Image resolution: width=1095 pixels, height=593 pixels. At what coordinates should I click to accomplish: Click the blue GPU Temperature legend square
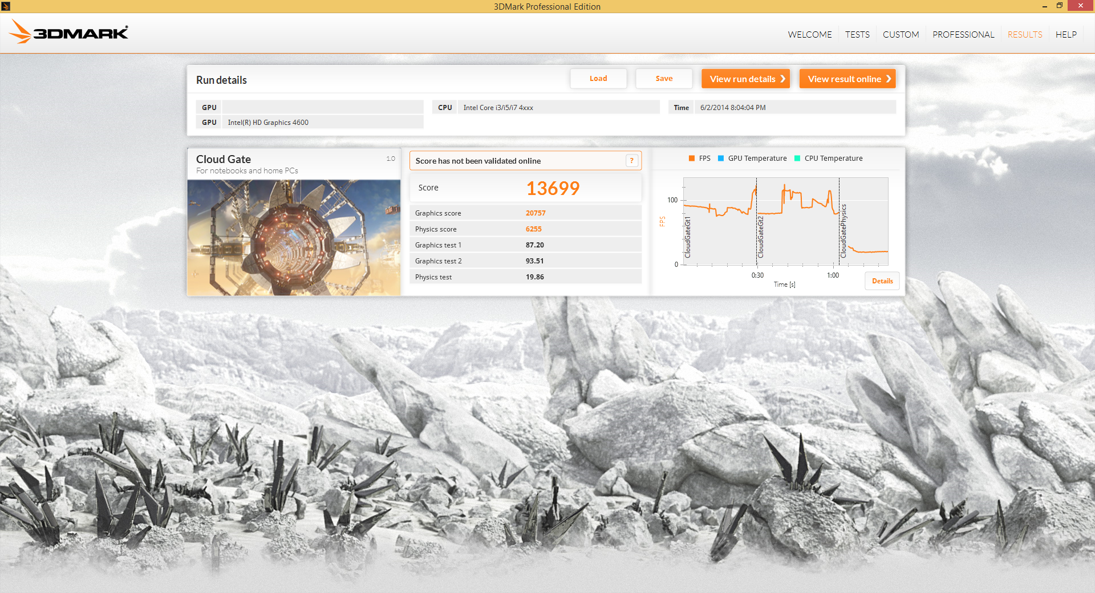click(x=721, y=159)
